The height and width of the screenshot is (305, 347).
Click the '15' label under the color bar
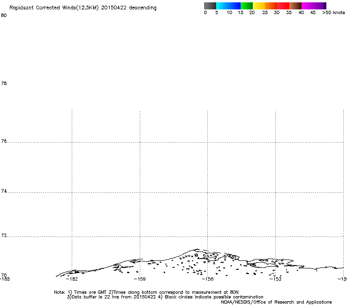tap(241, 13)
